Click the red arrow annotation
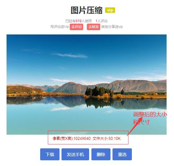 coord(135,126)
